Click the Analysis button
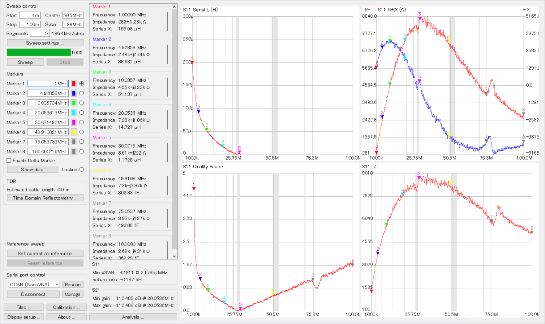Screen dimensions: 545x324 [x=133, y=317]
